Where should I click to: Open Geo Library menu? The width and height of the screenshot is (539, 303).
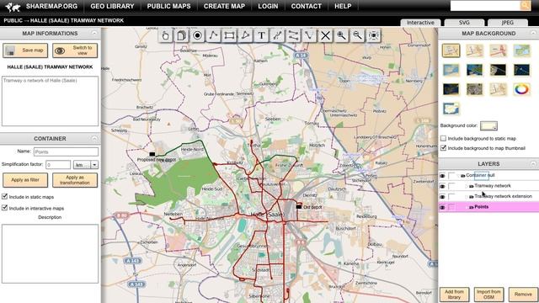coord(112,6)
